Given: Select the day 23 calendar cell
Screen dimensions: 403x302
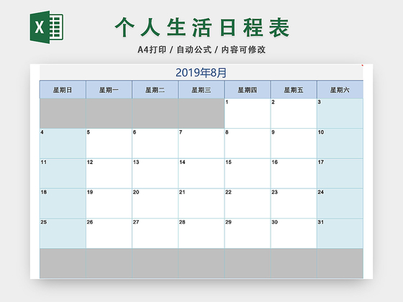Looking at the screenshot, I should click(294, 203).
